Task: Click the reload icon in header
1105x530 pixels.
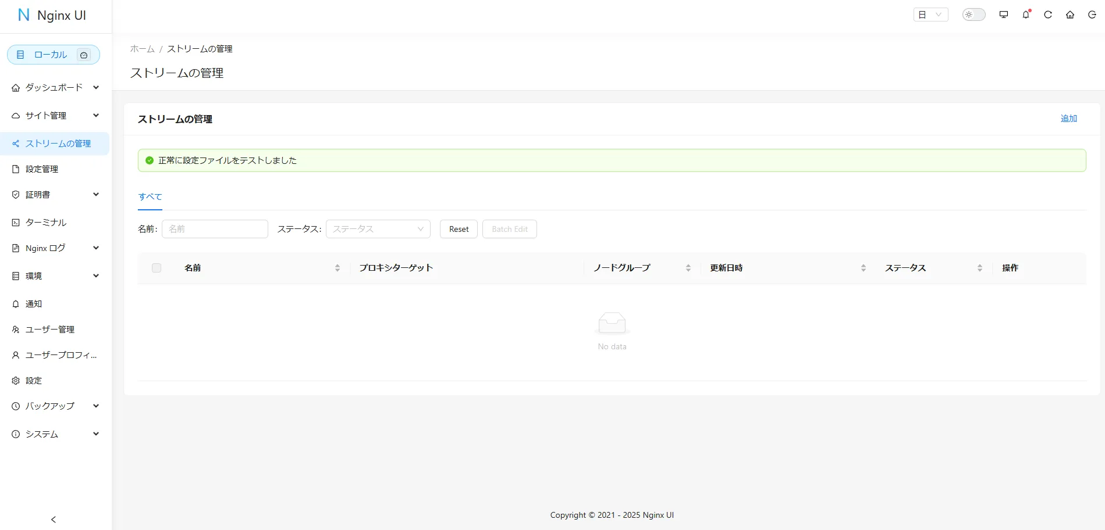Action: pyautogui.click(x=1048, y=15)
